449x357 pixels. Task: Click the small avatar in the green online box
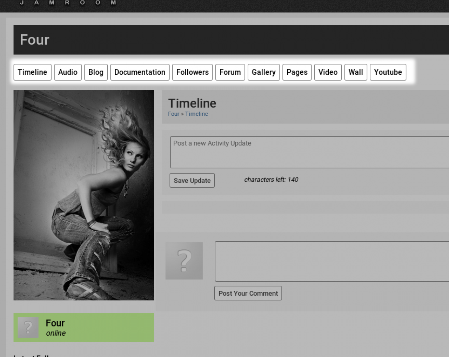pyautogui.click(x=28, y=328)
